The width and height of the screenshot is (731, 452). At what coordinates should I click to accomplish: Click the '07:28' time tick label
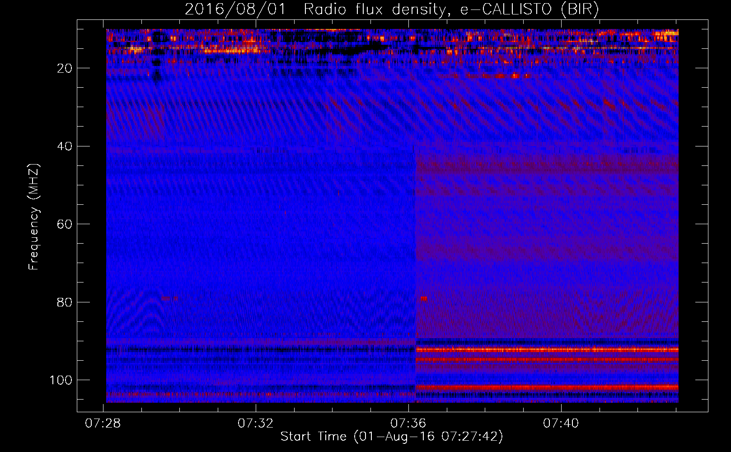tap(103, 424)
